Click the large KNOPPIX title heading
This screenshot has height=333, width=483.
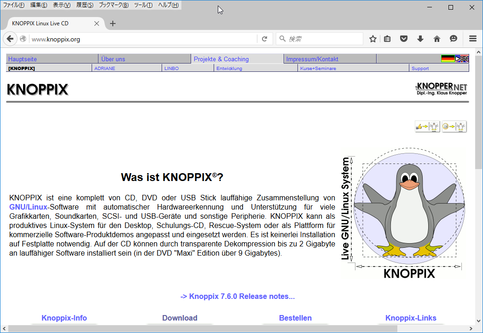point(38,90)
